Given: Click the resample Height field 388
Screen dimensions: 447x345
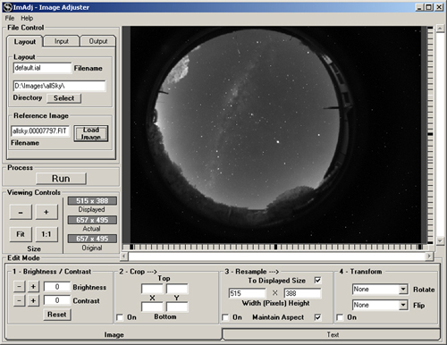Looking at the screenshot, I should tap(302, 293).
